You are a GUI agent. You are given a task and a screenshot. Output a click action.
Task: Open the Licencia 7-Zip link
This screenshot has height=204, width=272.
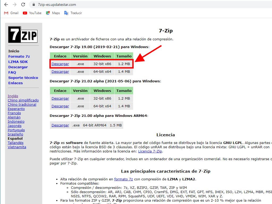coord(150,151)
